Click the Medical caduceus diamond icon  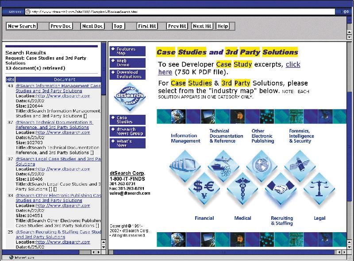coord(242,189)
